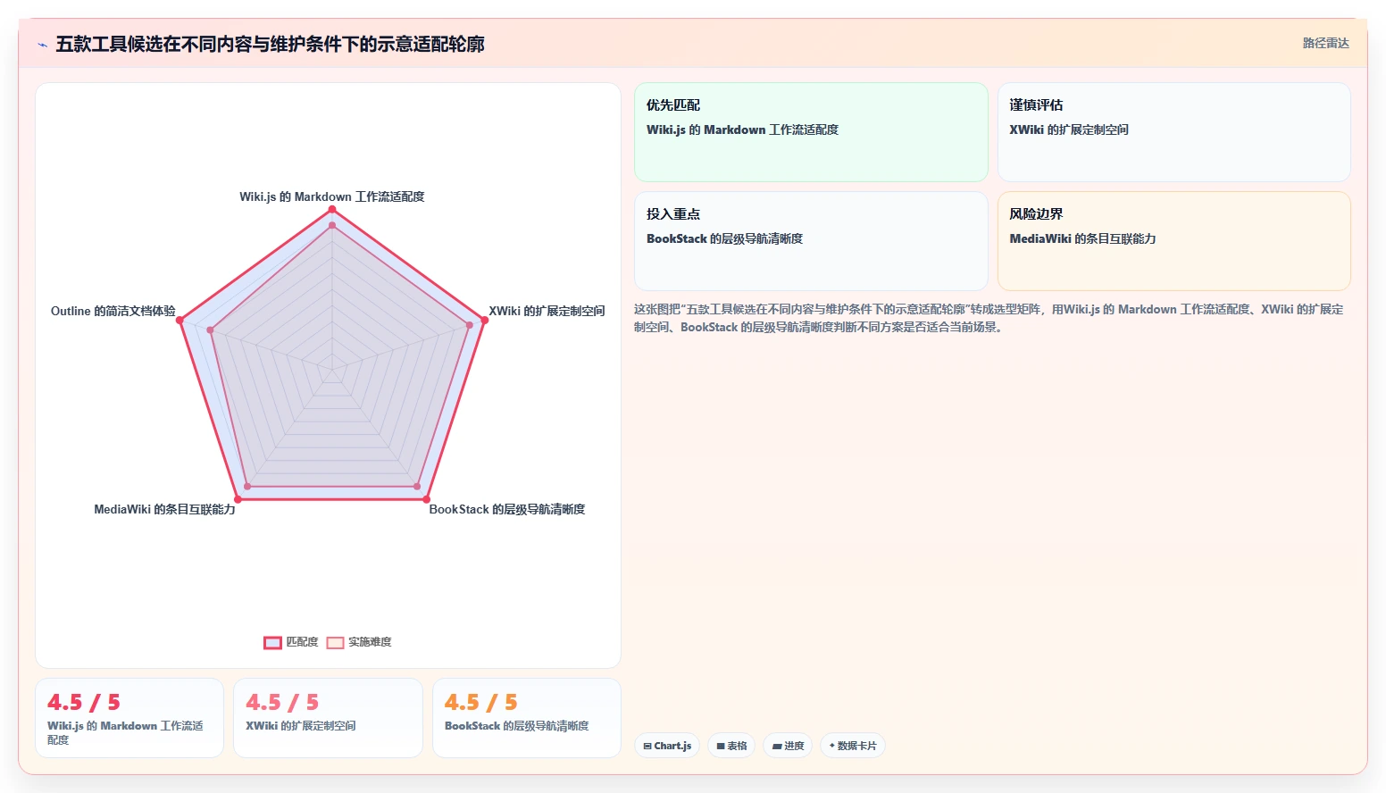
Task: Click the outer radar point at BookStack vertex
Action: point(426,498)
